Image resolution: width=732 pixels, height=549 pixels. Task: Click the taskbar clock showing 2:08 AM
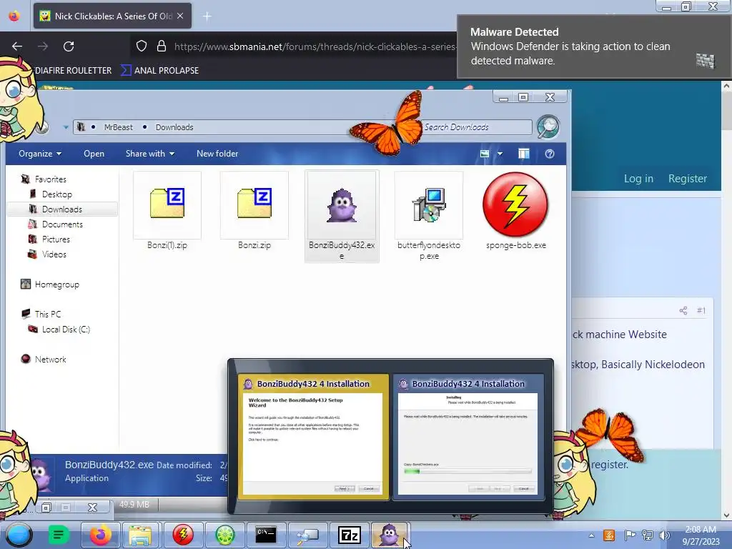click(701, 535)
